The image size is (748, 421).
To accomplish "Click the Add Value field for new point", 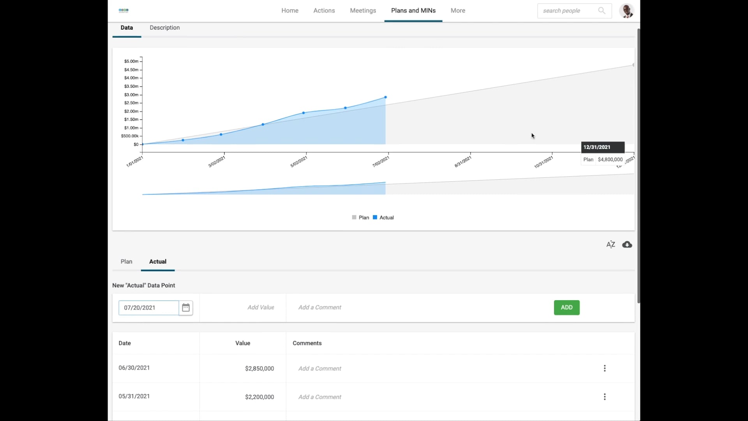I will tap(243, 308).
